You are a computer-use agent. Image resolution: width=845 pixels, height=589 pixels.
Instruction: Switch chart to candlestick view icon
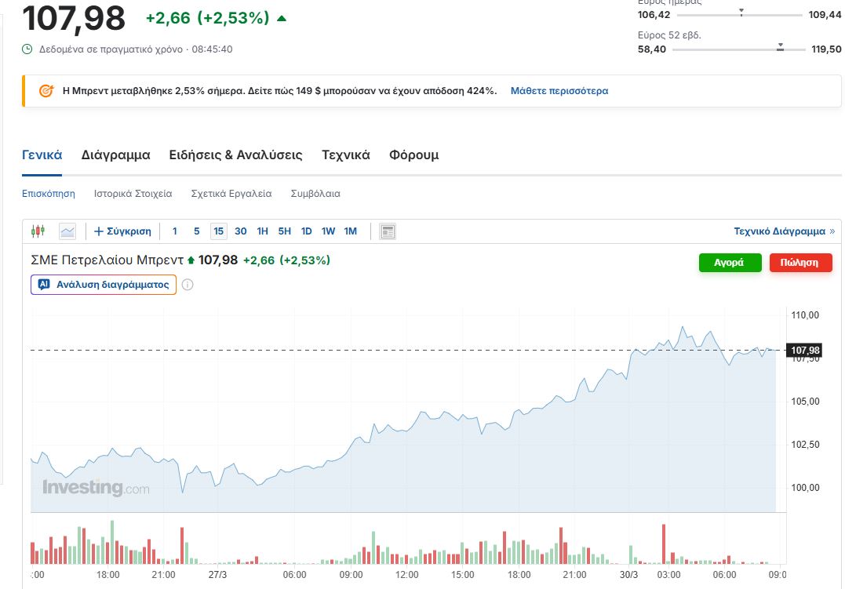coord(38,231)
